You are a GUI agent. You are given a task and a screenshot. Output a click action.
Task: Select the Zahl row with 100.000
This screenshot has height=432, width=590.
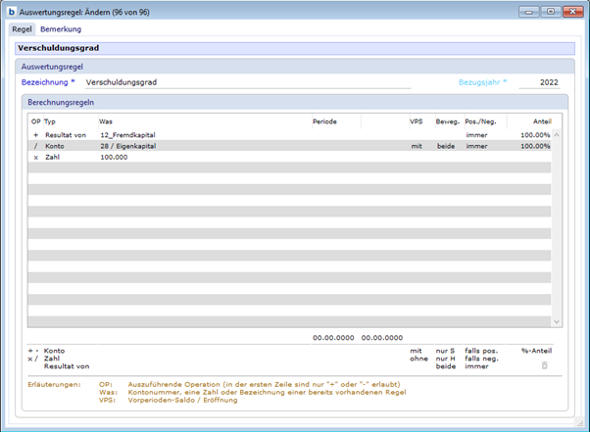pyautogui.click(x=113, y=157)
